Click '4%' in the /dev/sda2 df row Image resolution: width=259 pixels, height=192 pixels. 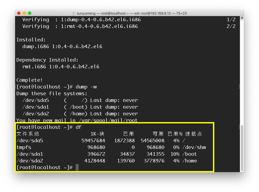[x=176, y=161]
